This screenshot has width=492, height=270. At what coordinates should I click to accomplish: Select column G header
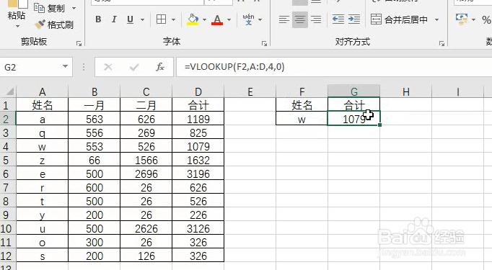point(354,91)
